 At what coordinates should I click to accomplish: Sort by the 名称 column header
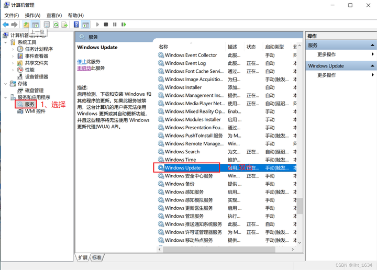(x=191, y=47)
